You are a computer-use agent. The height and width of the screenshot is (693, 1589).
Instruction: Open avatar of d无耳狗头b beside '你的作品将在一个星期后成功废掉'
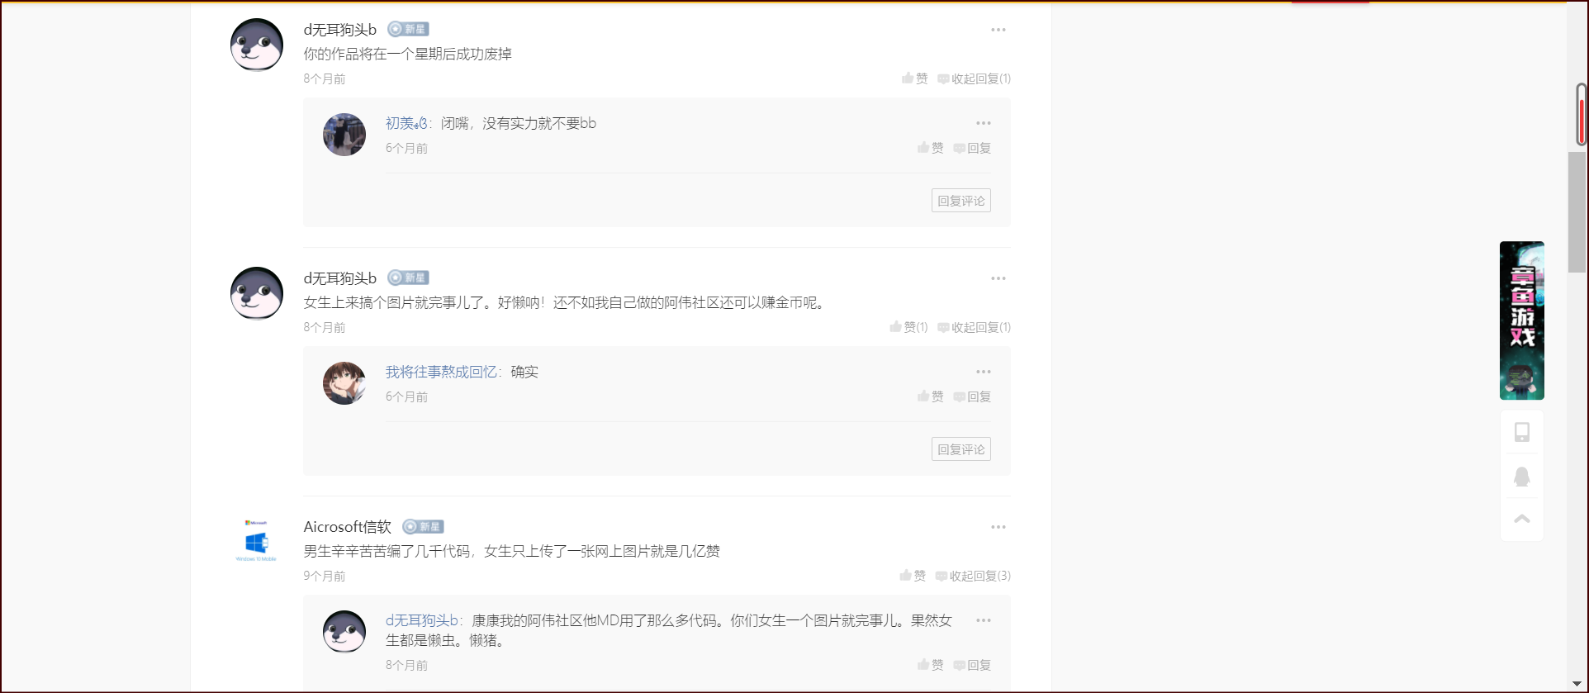257,45
